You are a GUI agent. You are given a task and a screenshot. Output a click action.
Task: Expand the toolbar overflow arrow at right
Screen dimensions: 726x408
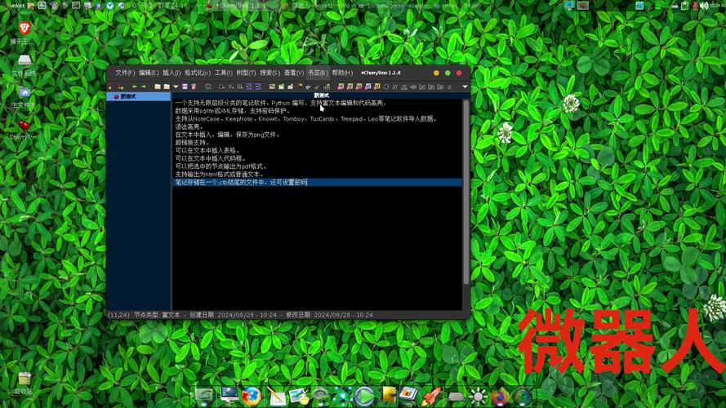tap(465, 86)
